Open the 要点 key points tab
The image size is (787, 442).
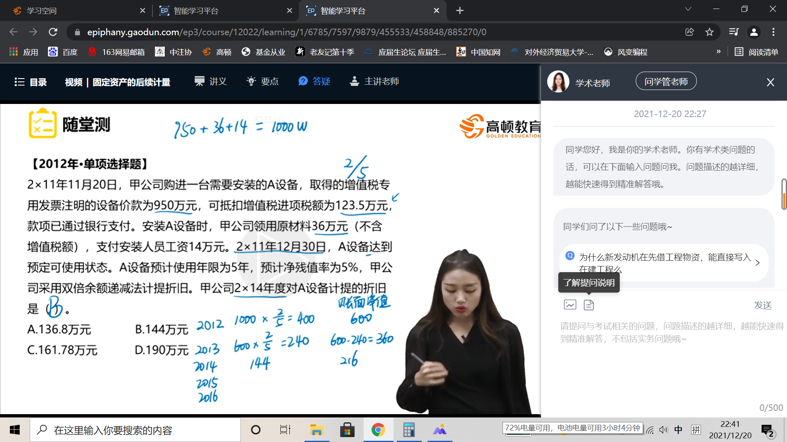262,81
